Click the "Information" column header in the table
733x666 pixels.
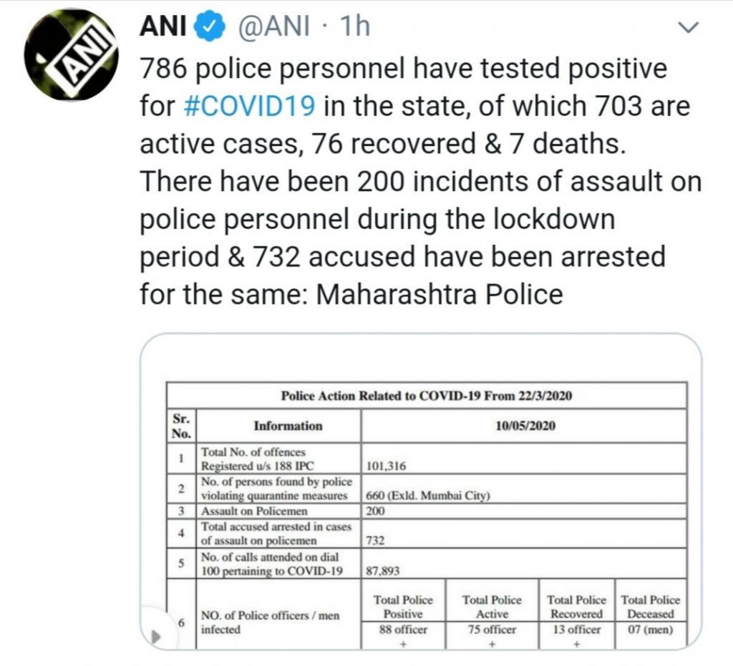[x=288, y=426]
